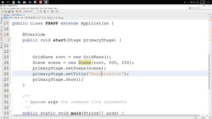Click the Clean and Build icon
Image resolution: width=212 pixels, height=119 pixels.
pos(44,12)
